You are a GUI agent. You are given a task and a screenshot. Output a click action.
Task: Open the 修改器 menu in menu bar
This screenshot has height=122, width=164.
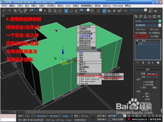coord(51,6)
